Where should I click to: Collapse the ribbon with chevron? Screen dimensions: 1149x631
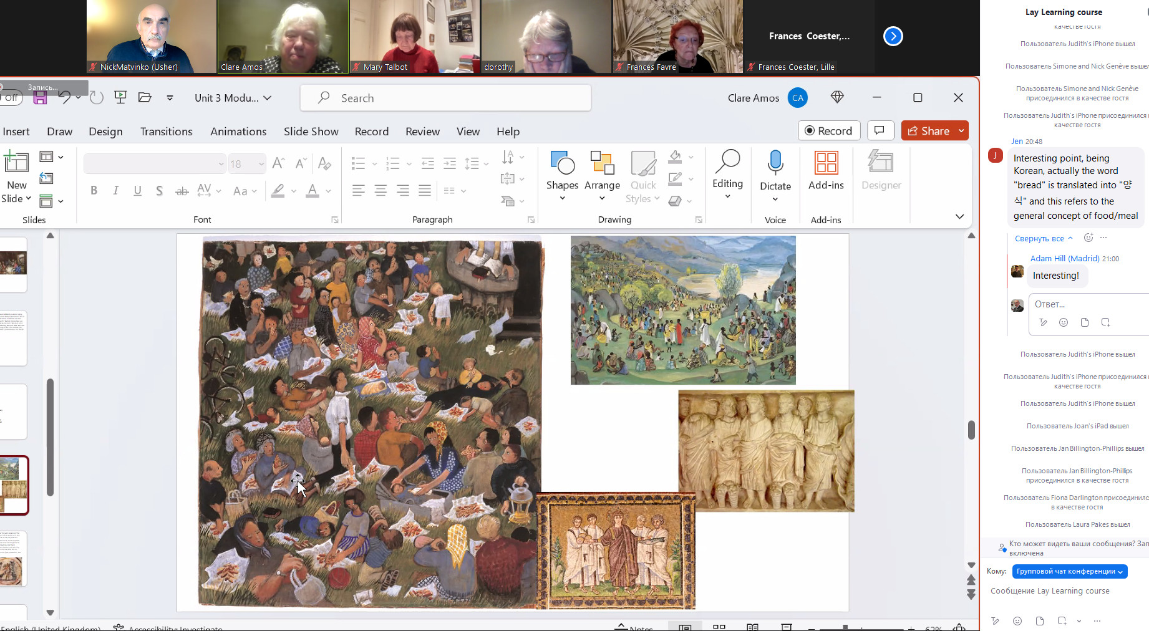[959, 216]
